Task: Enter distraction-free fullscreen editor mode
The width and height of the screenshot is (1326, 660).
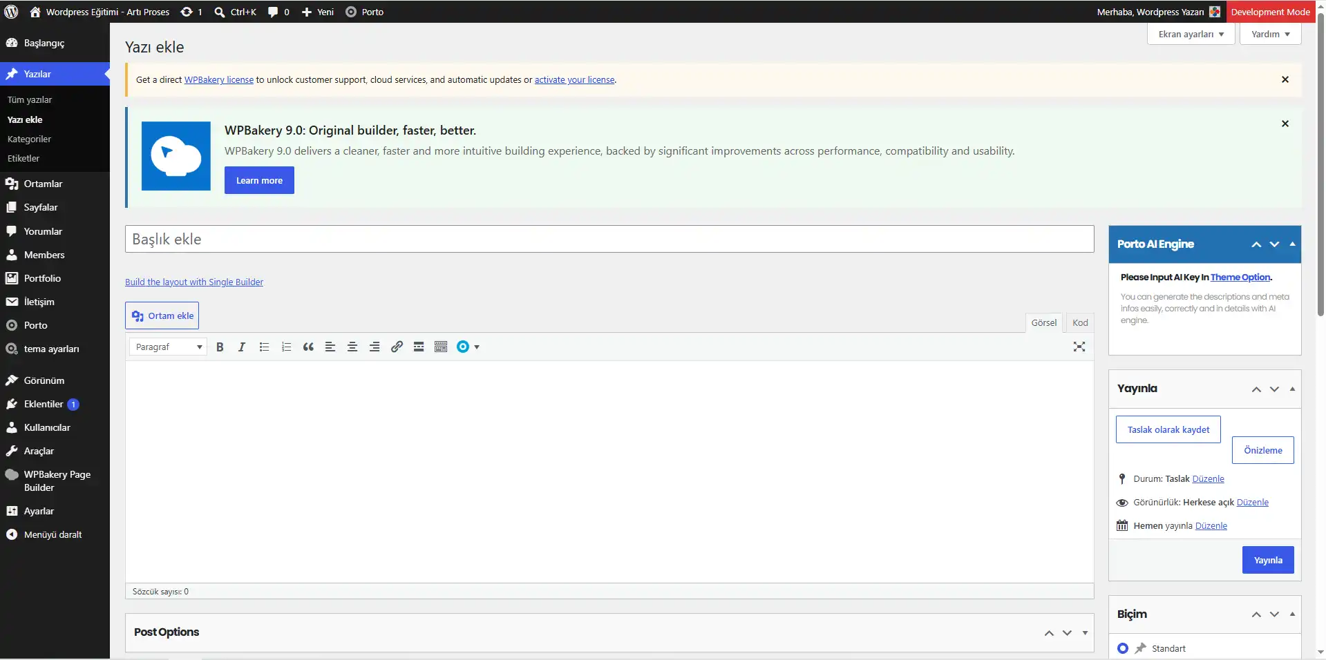Action: 1079,347
